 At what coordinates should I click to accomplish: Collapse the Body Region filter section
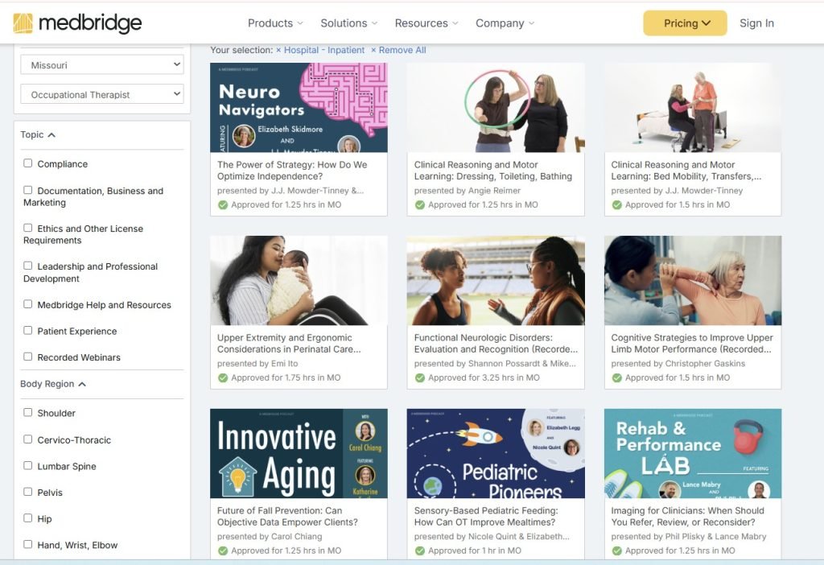pyautogui.click(x=53, y=384)
